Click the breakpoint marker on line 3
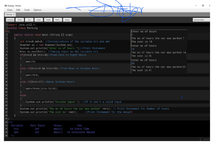The height and width of the screenshot is (145, 214). click(6, 31)
